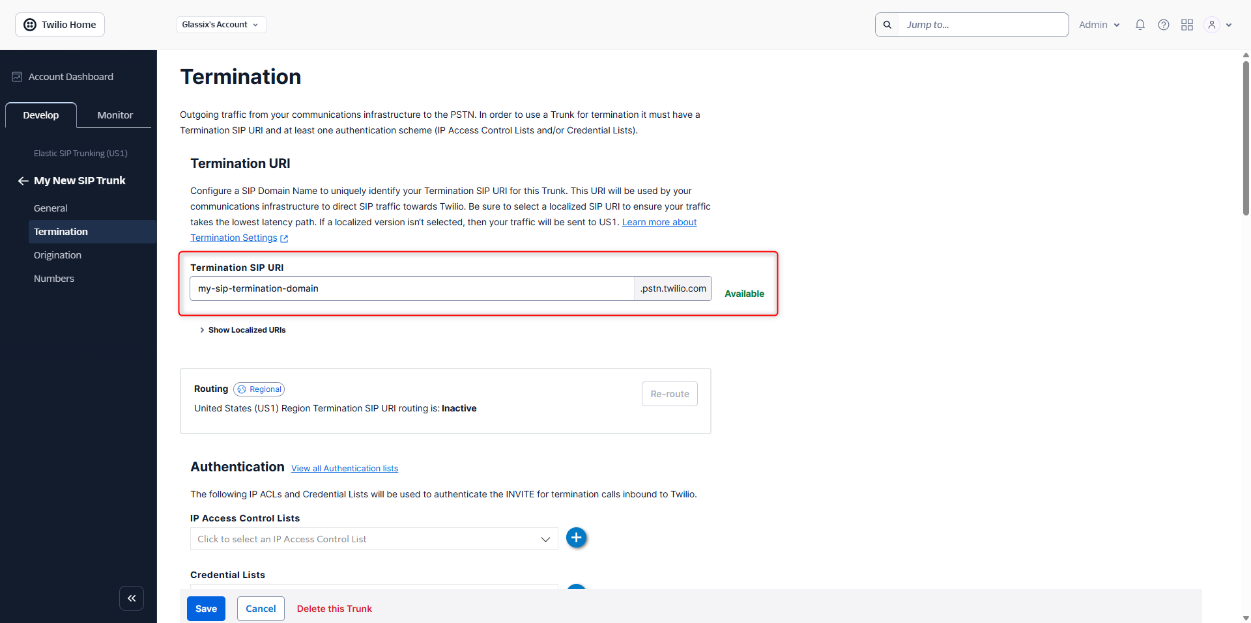
Task: Click the .pstn.twilio.com domain suffix
Action: point(673,288)
